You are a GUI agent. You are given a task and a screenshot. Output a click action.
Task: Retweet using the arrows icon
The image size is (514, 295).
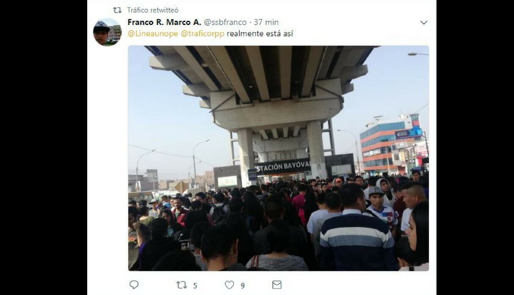tap(182, 285)
